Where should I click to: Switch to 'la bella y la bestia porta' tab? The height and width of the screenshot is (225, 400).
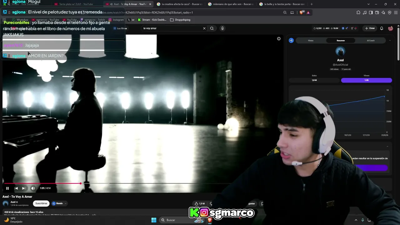point(282,4)
